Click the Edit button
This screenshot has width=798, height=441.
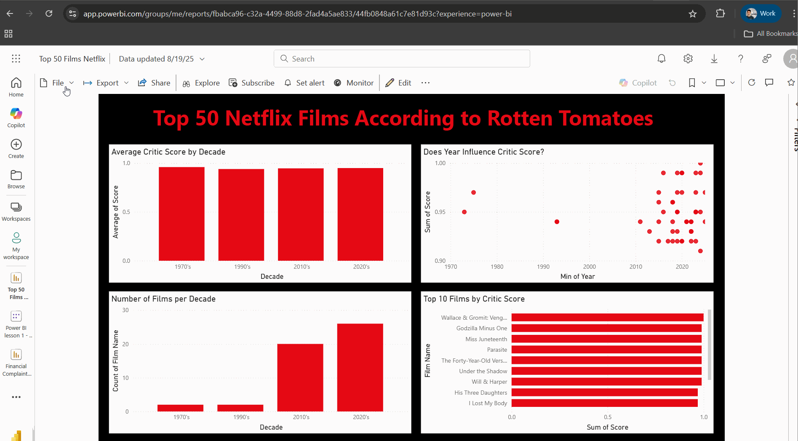click(x=398, y=83)
